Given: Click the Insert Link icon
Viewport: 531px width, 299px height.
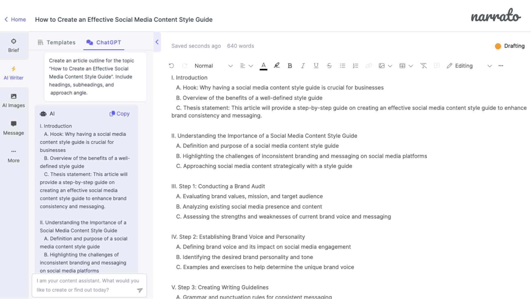Looking at the screenshot, I should 368,65.
